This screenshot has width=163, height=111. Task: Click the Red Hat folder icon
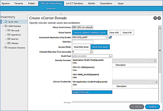point(9,39)
